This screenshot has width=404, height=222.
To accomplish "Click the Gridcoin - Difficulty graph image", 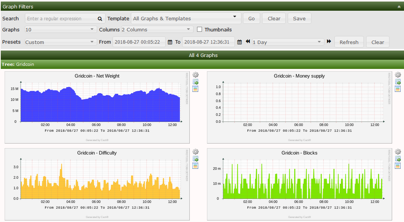I will (97, 184).
